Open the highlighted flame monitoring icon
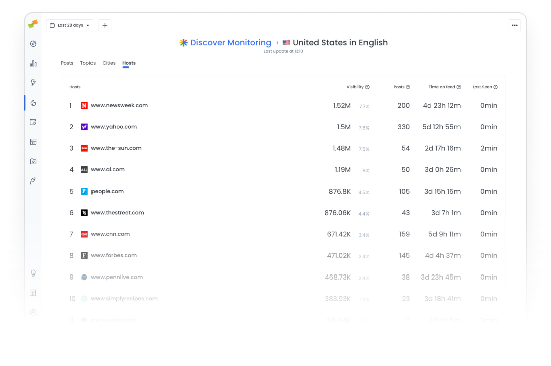Screen dimensions: 551x366 (33, 103)
